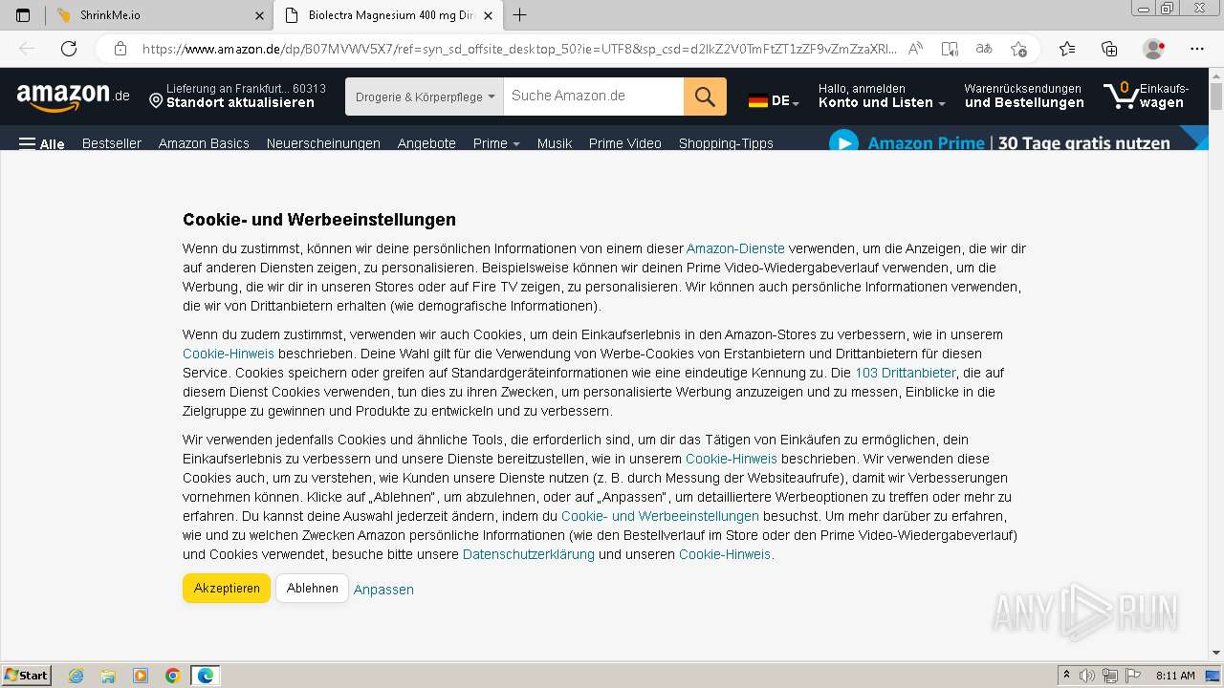Expand the Drogerie & Körperpflege search category dropdown
The image size is (1224, 688).
[425, 97]
